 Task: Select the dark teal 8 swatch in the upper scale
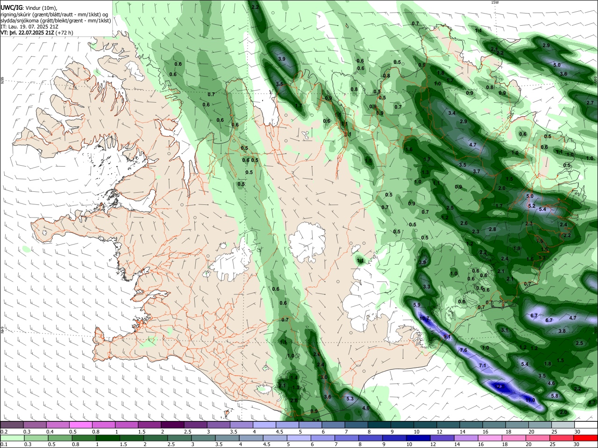[379, 425]
